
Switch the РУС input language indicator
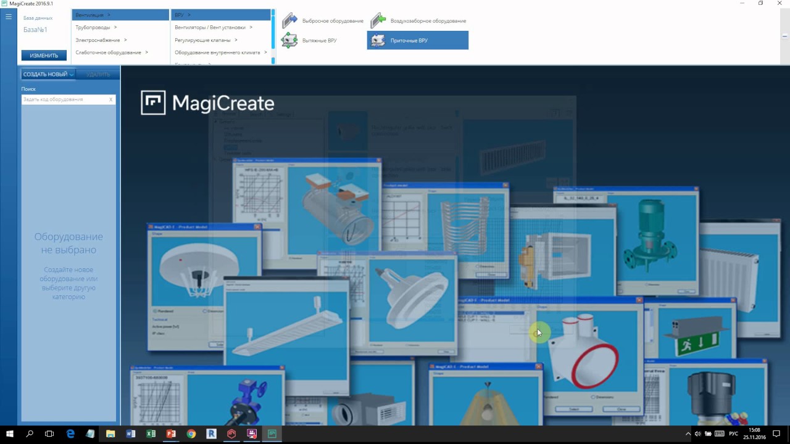[x=734, y=434]
